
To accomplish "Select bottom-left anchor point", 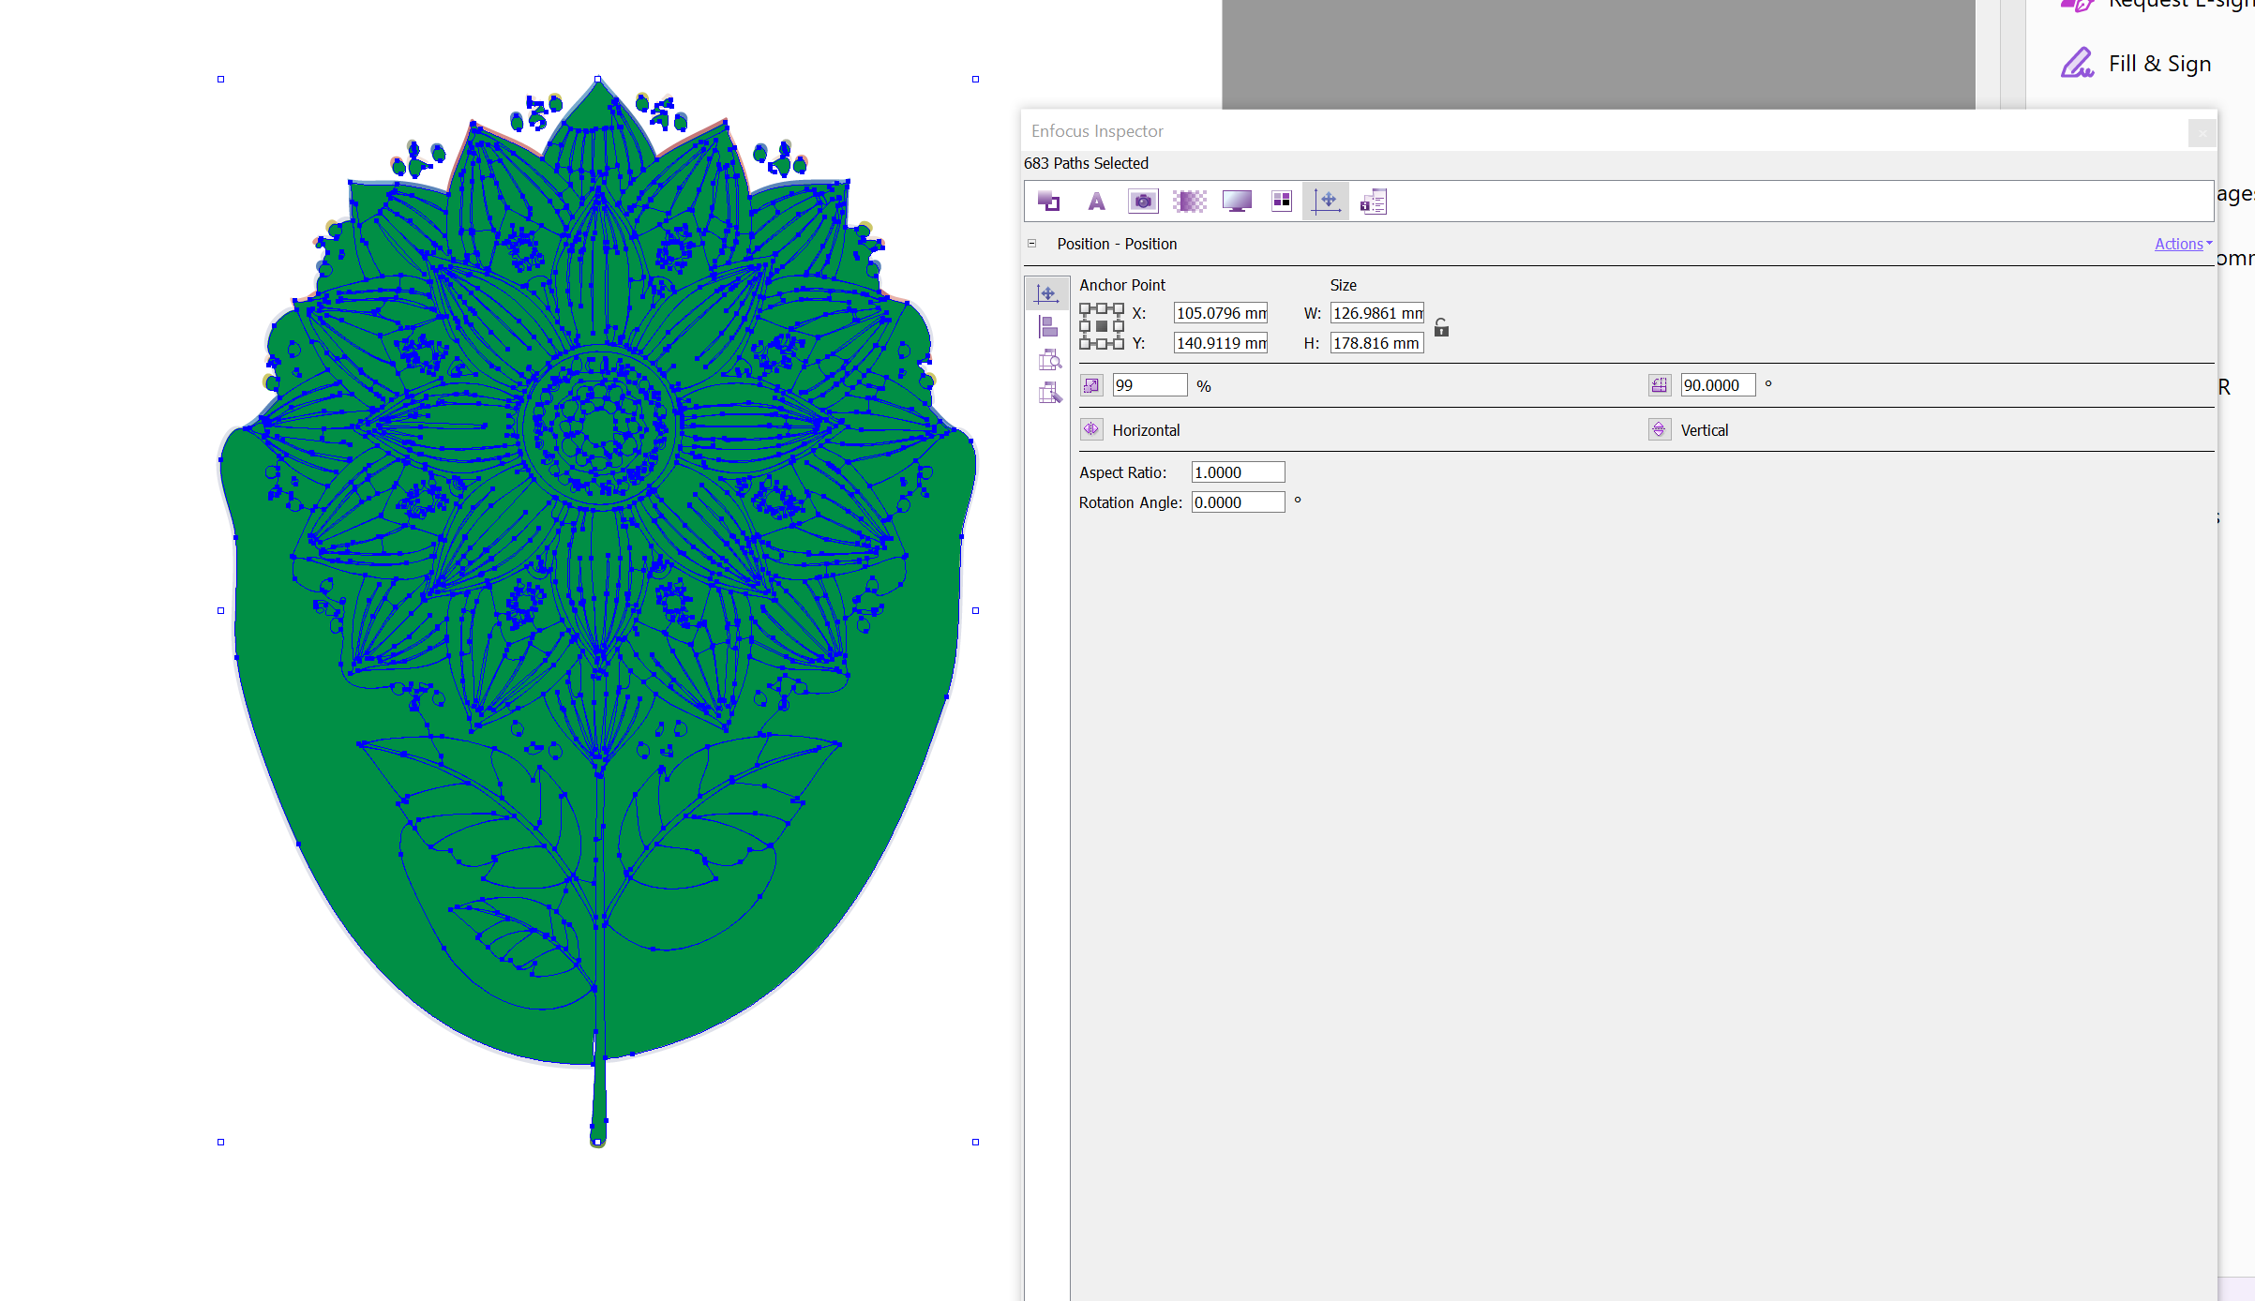I will 1085,344.
